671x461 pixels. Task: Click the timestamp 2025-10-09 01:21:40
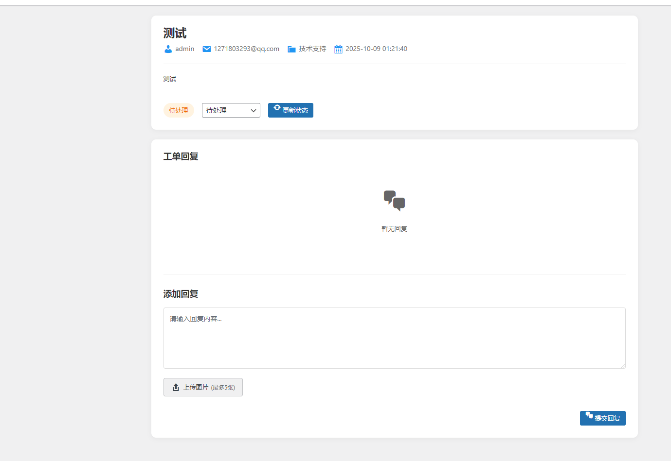[x=376, y=49]
